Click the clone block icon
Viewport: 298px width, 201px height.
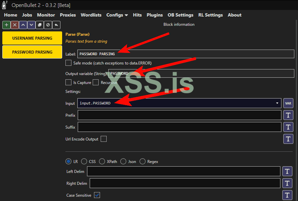[x=40, y=25]
